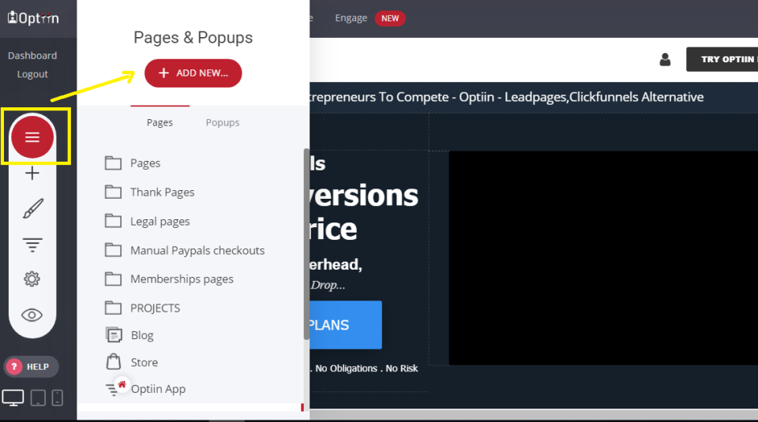Click the Optiin logo

tap(33, 18)
